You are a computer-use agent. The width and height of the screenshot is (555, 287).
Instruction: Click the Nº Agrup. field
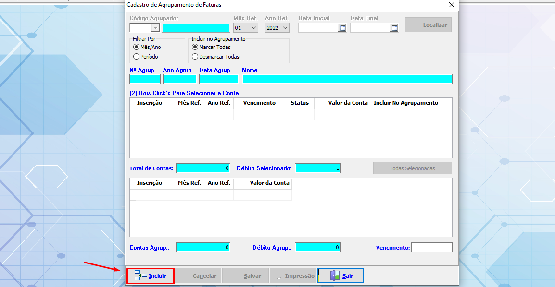[x=145, y=79]
